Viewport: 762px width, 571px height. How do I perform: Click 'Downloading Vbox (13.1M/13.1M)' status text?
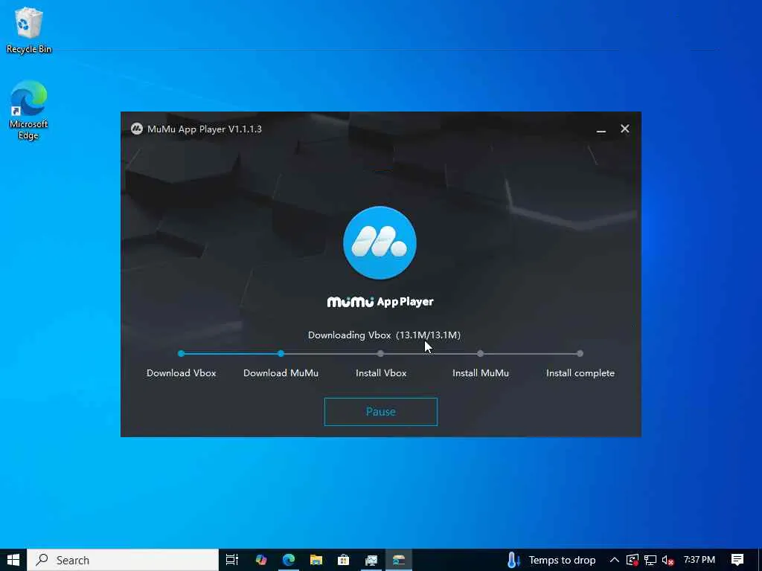point(385,335)
